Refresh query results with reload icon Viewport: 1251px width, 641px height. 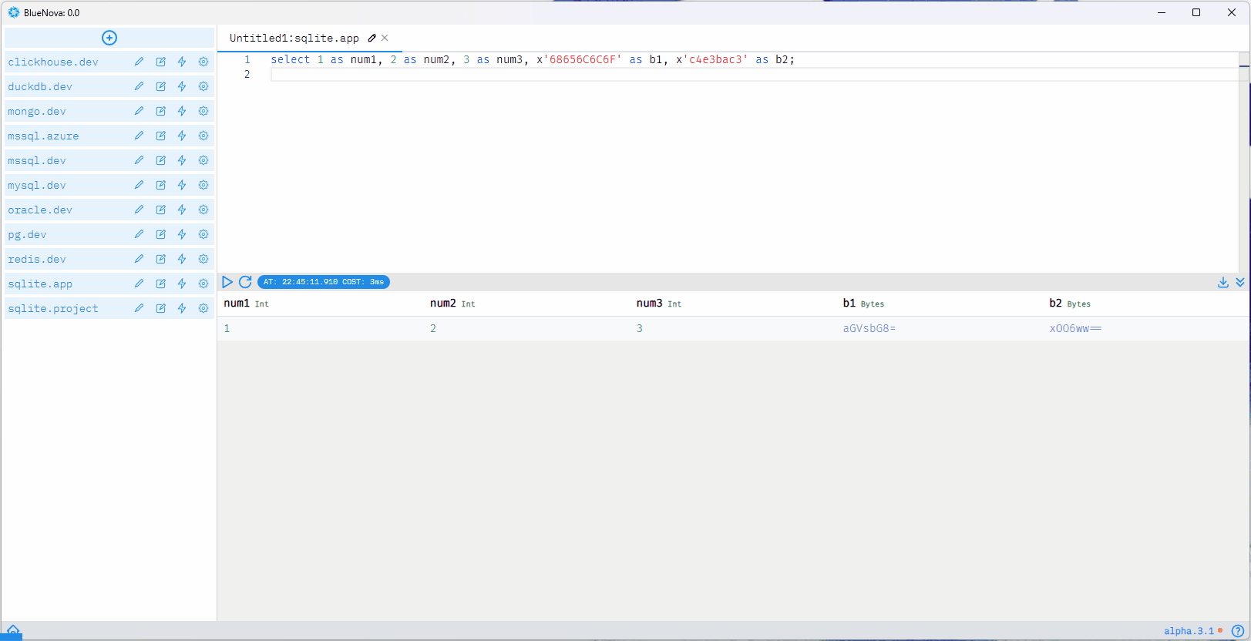pos(245,282)
